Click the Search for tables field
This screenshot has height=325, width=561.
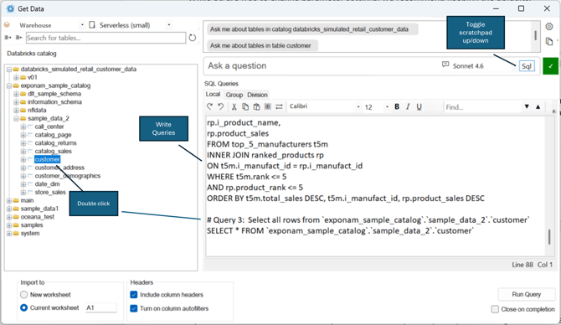click(x=106, y=38)
